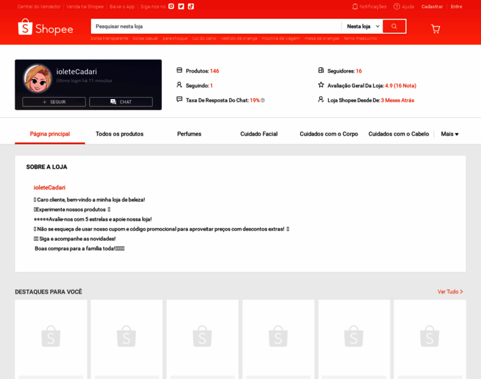This screenshot has width=481, height=379.
Task: Open Cuidados com o Cabelo tab
Action: point(399,134)
